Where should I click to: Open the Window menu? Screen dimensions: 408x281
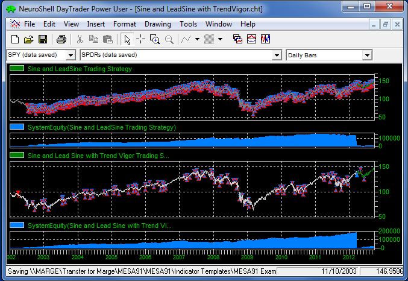pos(219,24)
